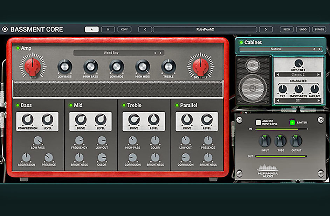Viewport: 330px width, 216px height.
Task: Click the Mid Brightness knob
Action: [79, 158]
